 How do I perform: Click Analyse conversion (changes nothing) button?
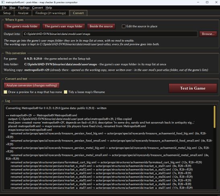point(31,85)
